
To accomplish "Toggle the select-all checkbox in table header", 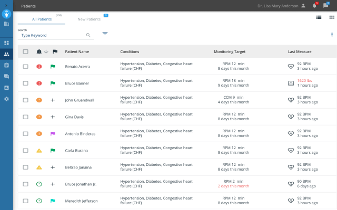I will point(25,51).
